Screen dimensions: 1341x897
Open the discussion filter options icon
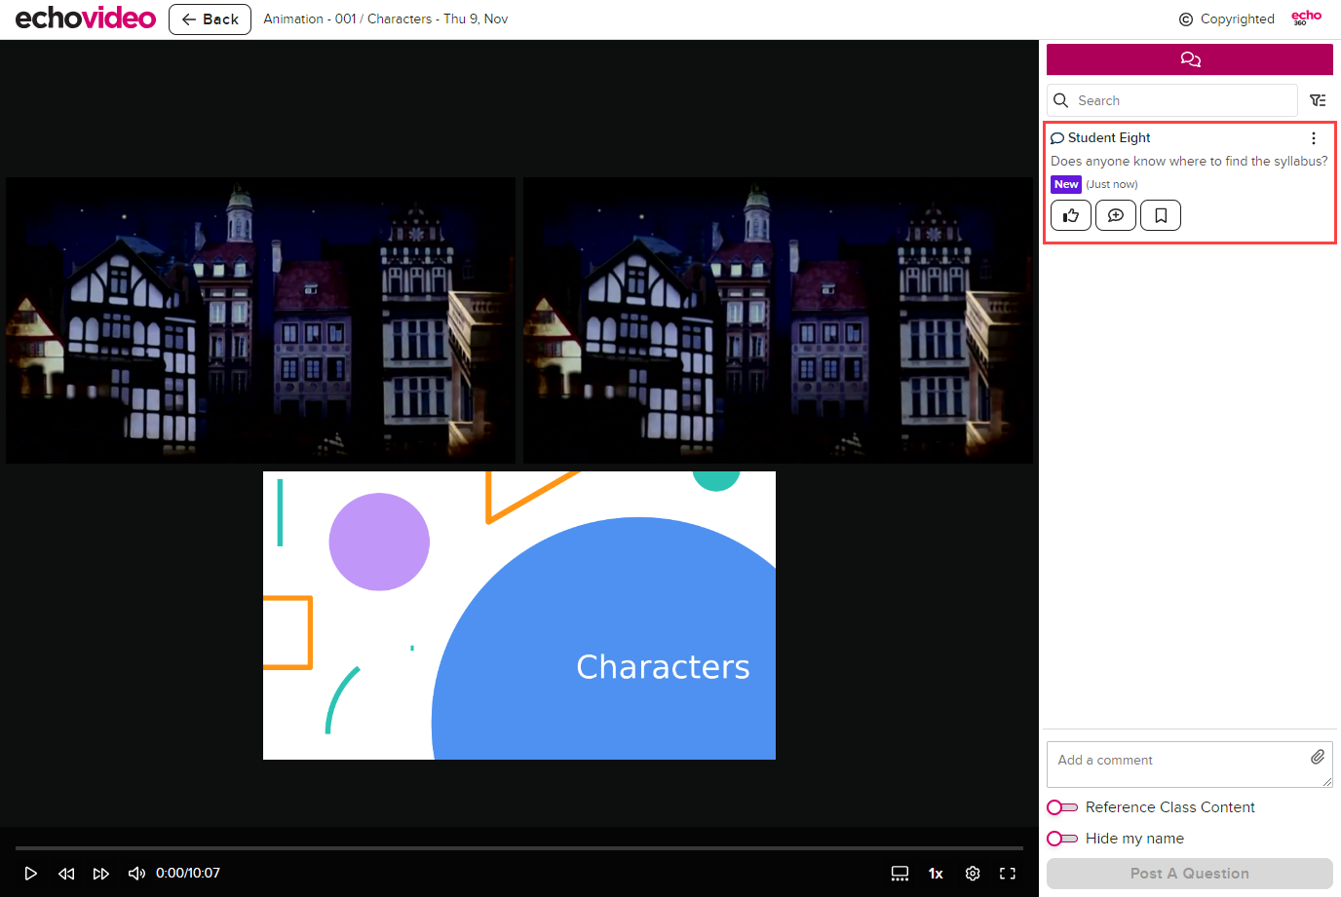pos(1318,100)
